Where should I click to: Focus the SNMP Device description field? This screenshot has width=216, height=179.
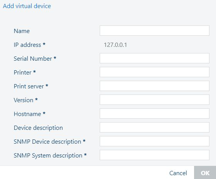coord(154,141)
